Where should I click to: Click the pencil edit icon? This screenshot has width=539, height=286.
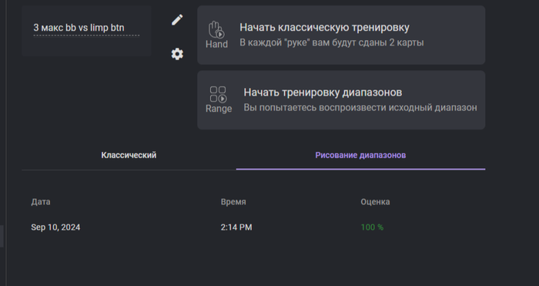[x=177, y=20]
